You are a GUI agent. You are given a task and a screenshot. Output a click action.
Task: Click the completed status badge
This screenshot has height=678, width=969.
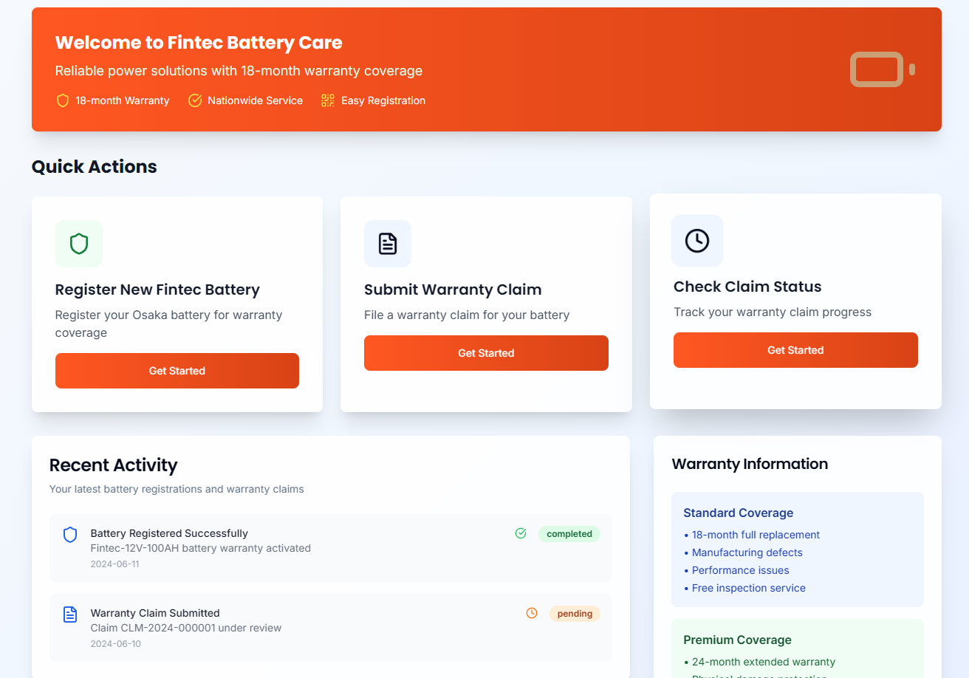569,534
